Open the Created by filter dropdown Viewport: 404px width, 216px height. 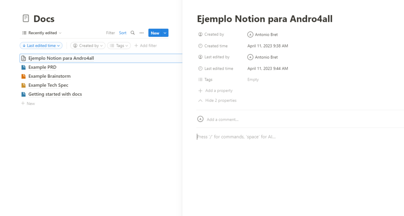pyautogui.click(x=88, y=46)
